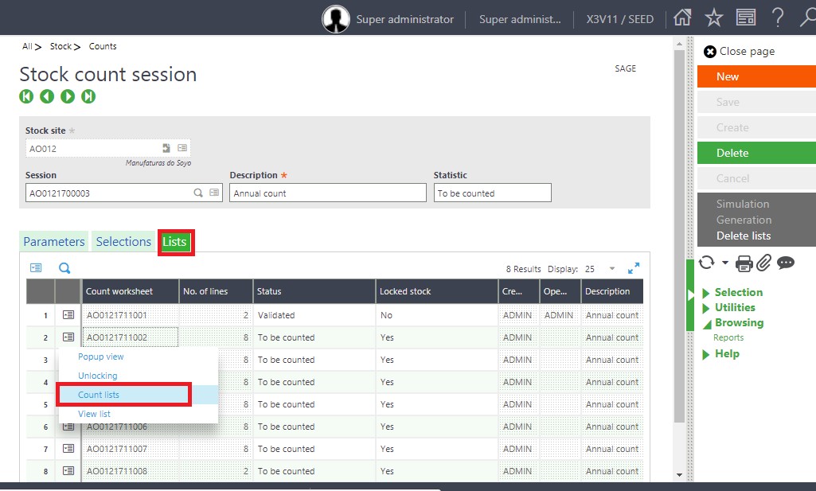Open attachments paperclip icon
Screen dimensions: 816x491
click(764, 263)
